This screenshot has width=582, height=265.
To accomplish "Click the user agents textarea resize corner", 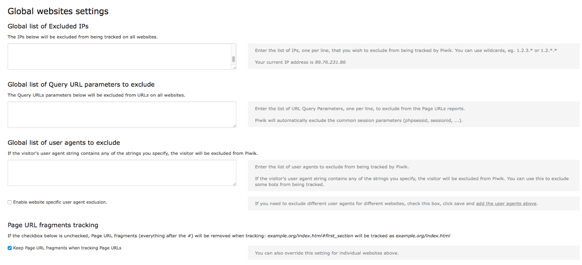I will tap(234, 184).
